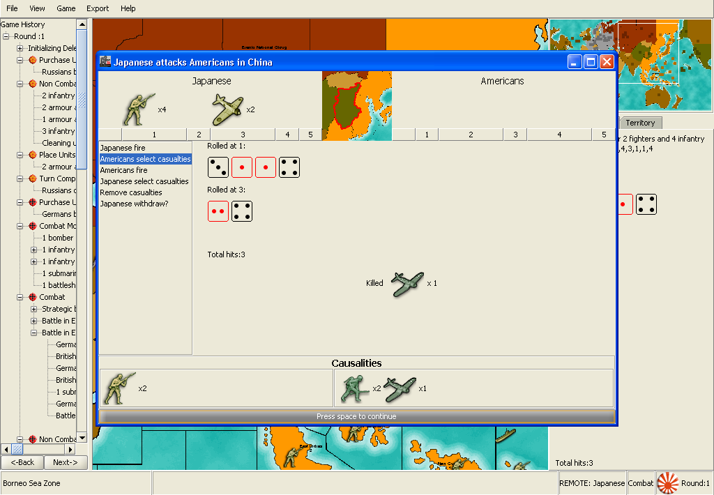Image resolution: width=714 pixels, height=495 pixels.
Task: Click American infantry icon in casualties panel
Action: (x=356, y=388)
